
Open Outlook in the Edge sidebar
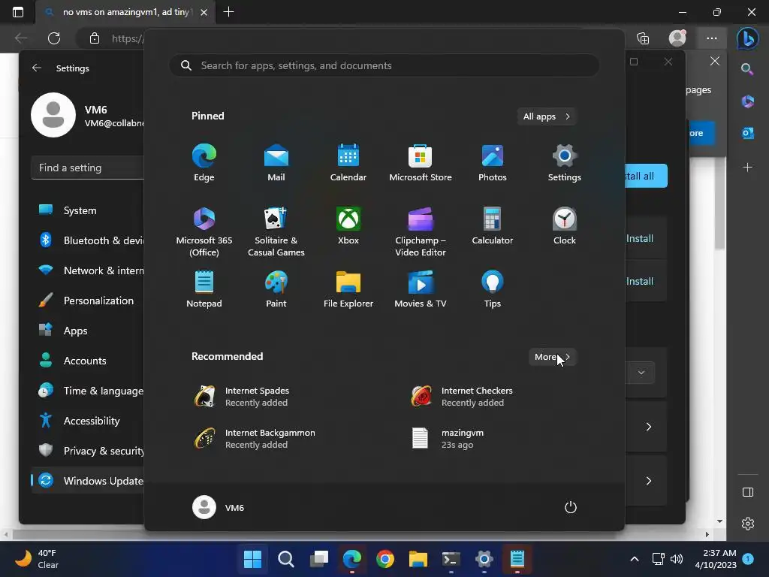(x=747, y=133)
